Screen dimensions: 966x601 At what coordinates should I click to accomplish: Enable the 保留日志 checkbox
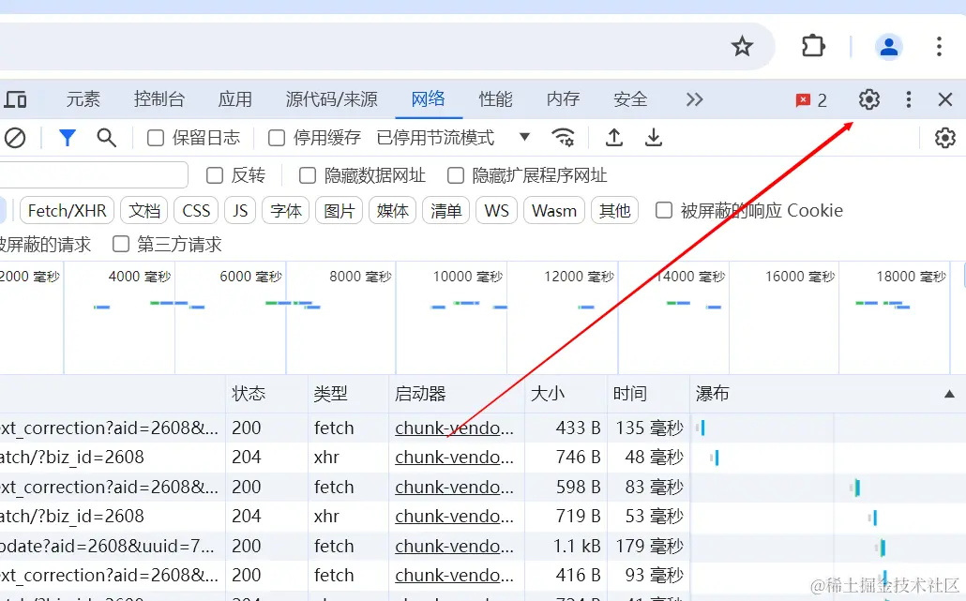156,138
